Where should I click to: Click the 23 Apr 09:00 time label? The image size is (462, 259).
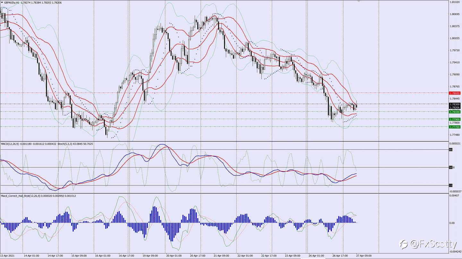coord(293,256)
